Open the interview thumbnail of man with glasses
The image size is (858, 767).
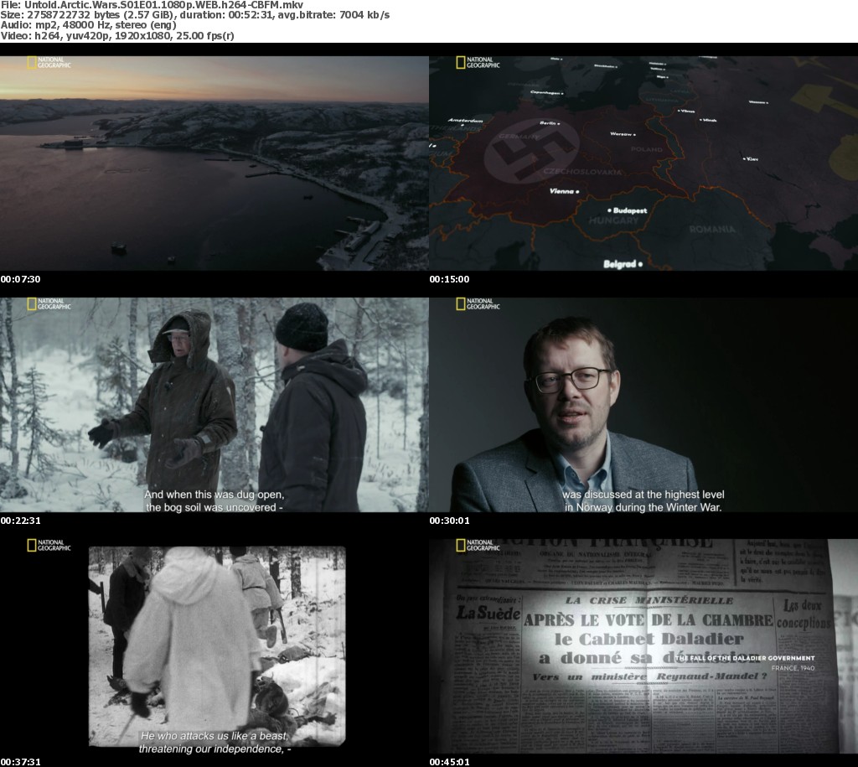(x=643, y=404)
